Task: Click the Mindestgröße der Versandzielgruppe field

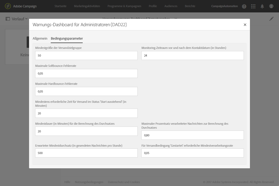Action: [86, 55]
